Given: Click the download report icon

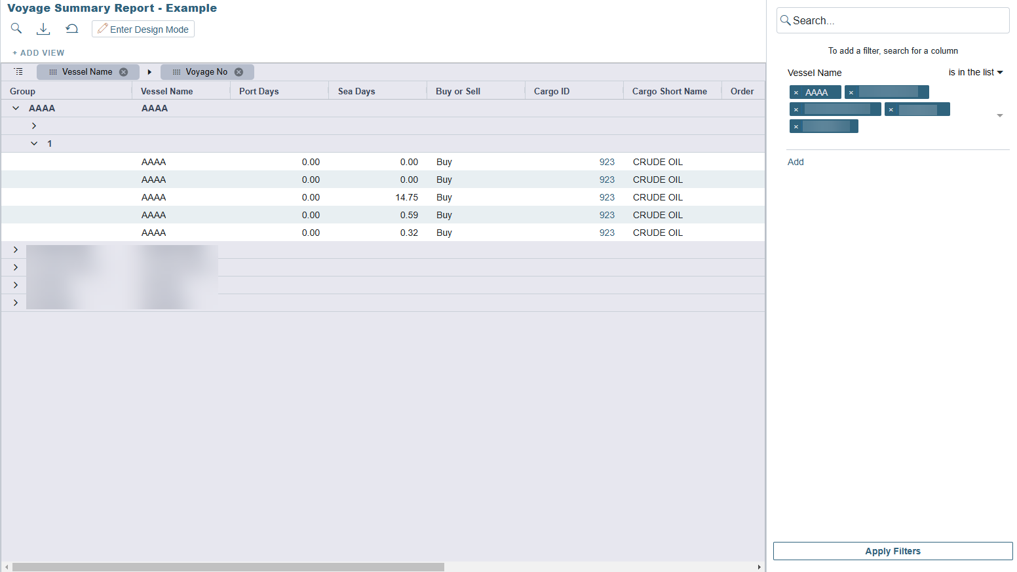Looking at the screenshot, I should coord(43,28).
